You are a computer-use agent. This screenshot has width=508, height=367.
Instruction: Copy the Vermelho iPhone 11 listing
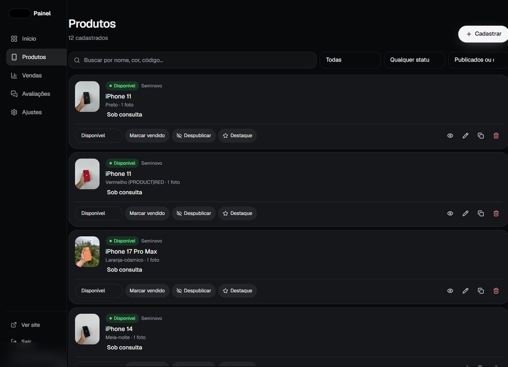pyautogui.click(x=481, y=213)
